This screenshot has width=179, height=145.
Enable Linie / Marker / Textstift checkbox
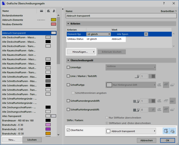tap(68, 76)
